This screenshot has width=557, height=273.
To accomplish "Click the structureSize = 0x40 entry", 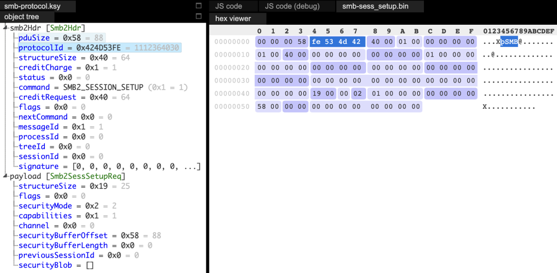I will [74, 58].
